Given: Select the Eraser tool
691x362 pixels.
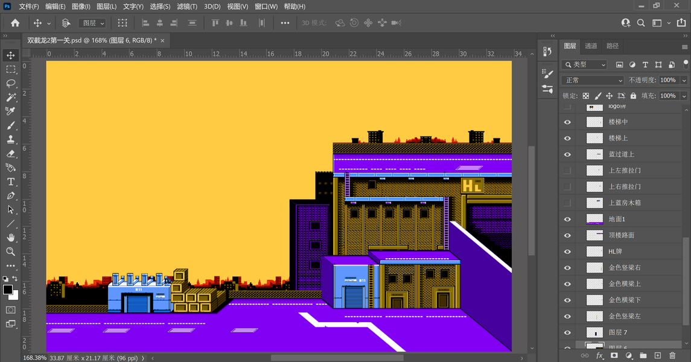Looking at the screenshot, I should (11, 154).
